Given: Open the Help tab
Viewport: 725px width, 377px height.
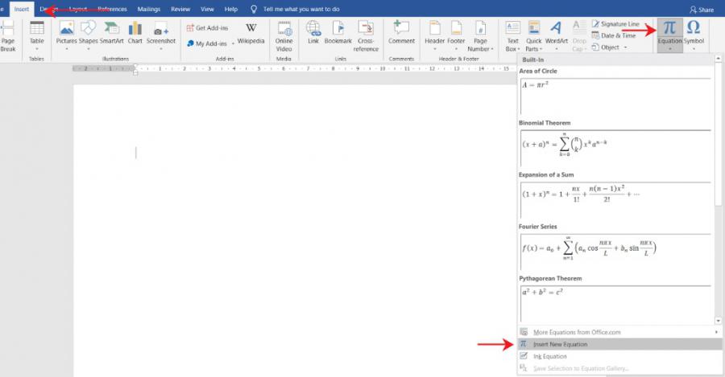Looking at the screenshot, I should point(230,9).
